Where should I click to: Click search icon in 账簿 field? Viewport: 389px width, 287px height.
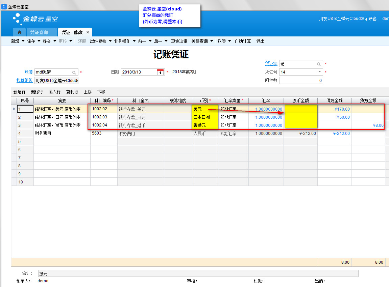tap(74, 72)
